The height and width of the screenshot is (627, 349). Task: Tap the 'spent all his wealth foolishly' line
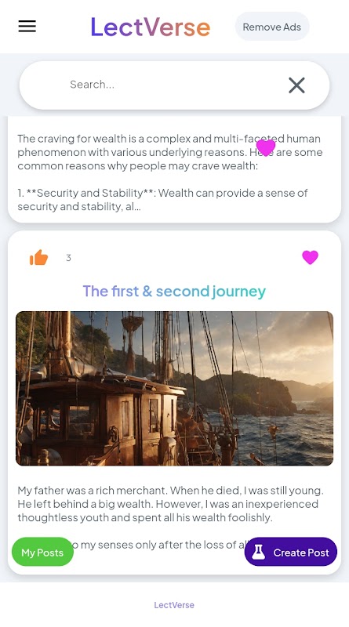pyautogui.click(x=145, y=517)
